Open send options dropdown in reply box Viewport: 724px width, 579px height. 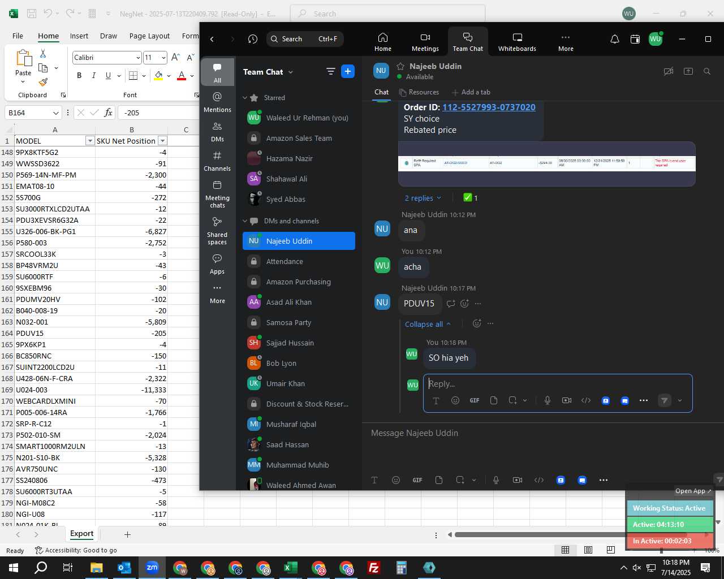[x=680, y=400]
